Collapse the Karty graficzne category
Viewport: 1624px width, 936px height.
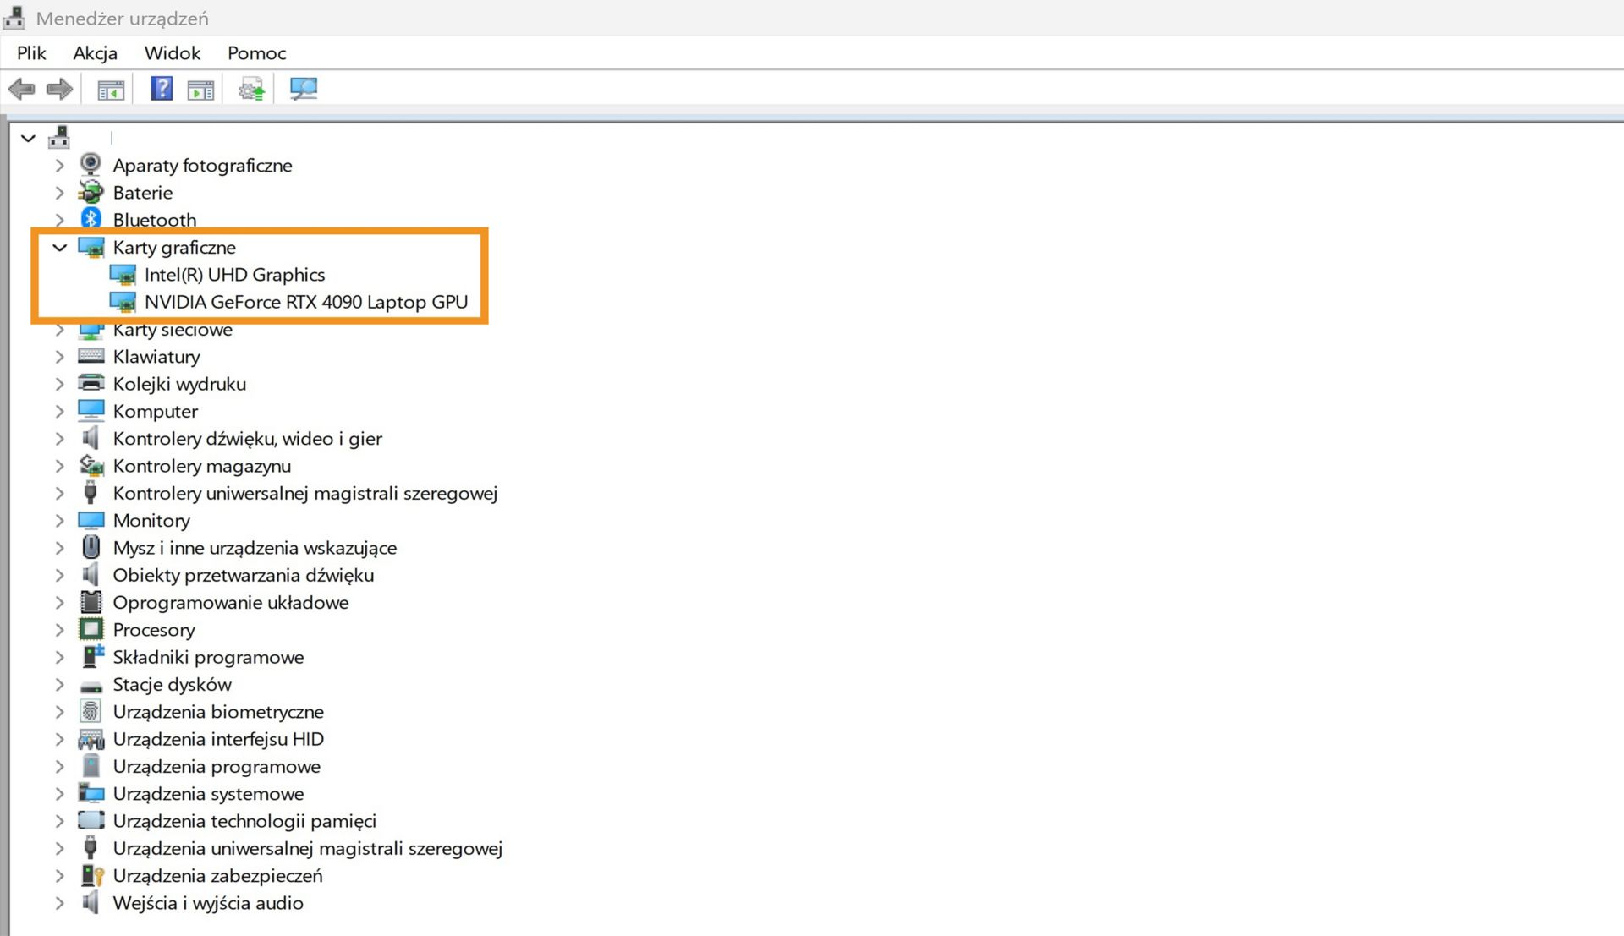[59, 248]
